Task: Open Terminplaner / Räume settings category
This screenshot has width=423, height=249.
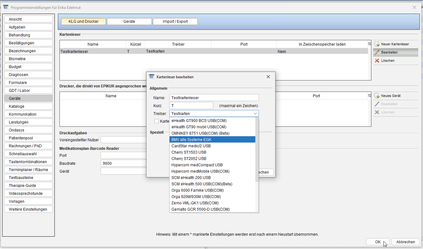Action: pos(28,170)
